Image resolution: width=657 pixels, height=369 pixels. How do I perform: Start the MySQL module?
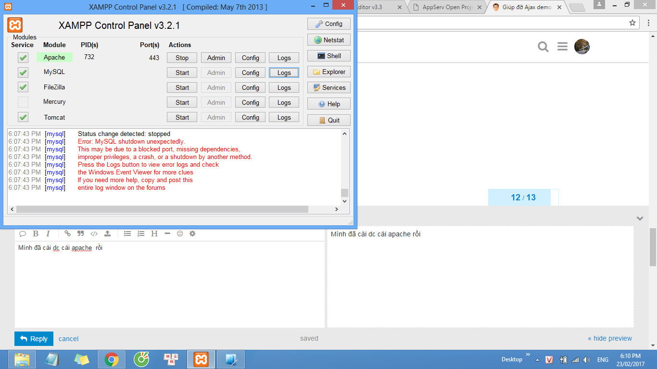pos(182,73)
